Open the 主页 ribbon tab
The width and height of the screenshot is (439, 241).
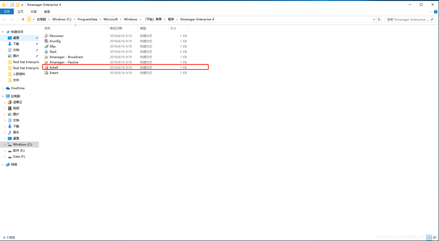pyautogui.click(x=20, y=12)
